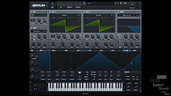The height and width of the screenshot is (96, 171).
Task: Click the Noise PITCH knob
Action: [x=33, y=44]
